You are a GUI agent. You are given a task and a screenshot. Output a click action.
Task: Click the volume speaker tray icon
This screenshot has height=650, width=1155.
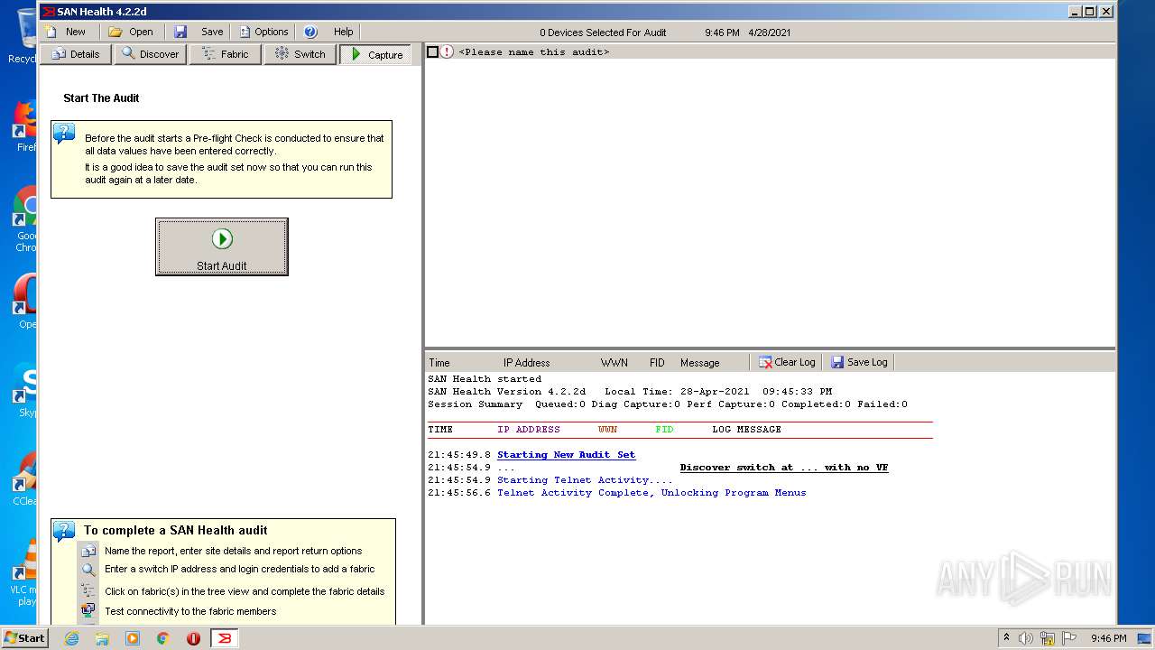1026,638
